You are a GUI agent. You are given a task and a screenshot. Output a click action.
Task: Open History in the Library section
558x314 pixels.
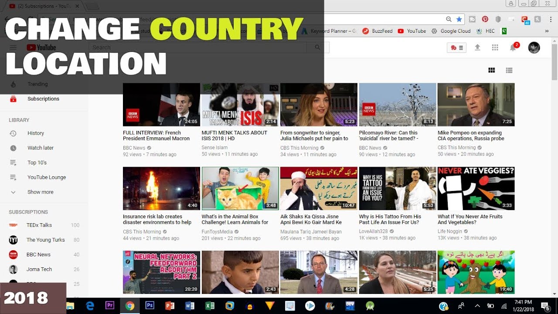click(44, 133)
